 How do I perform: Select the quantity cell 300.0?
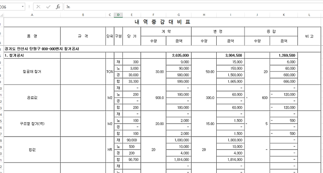(x=204, y=98)
